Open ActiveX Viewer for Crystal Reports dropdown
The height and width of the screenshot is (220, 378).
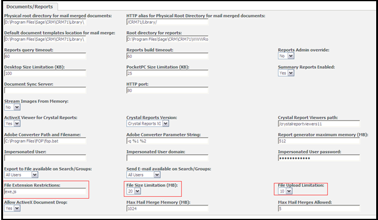click(12, 123)
